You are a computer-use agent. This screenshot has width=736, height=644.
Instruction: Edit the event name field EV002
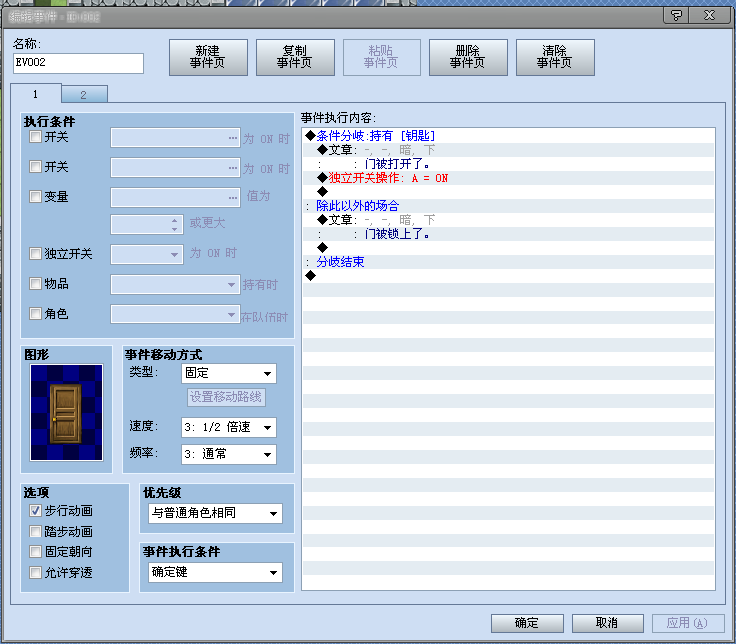(79, 63)
